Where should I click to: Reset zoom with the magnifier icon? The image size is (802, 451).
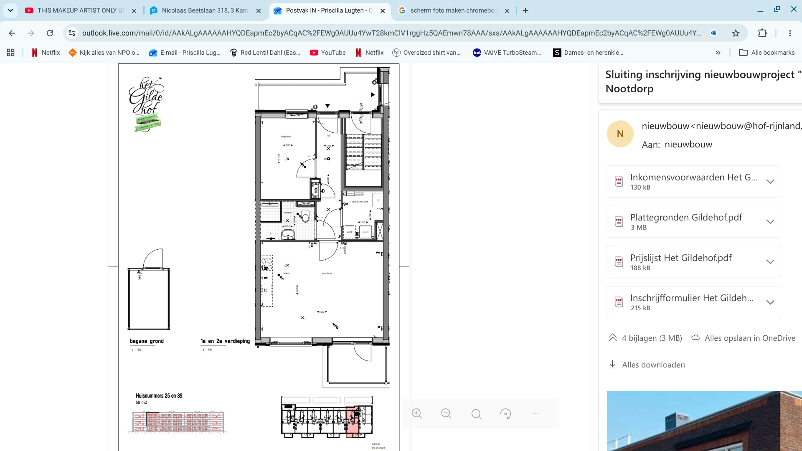[476, 414]
